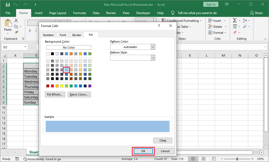
Task: Open the Name Box dropdown showing B2
Action: point(25,47)
